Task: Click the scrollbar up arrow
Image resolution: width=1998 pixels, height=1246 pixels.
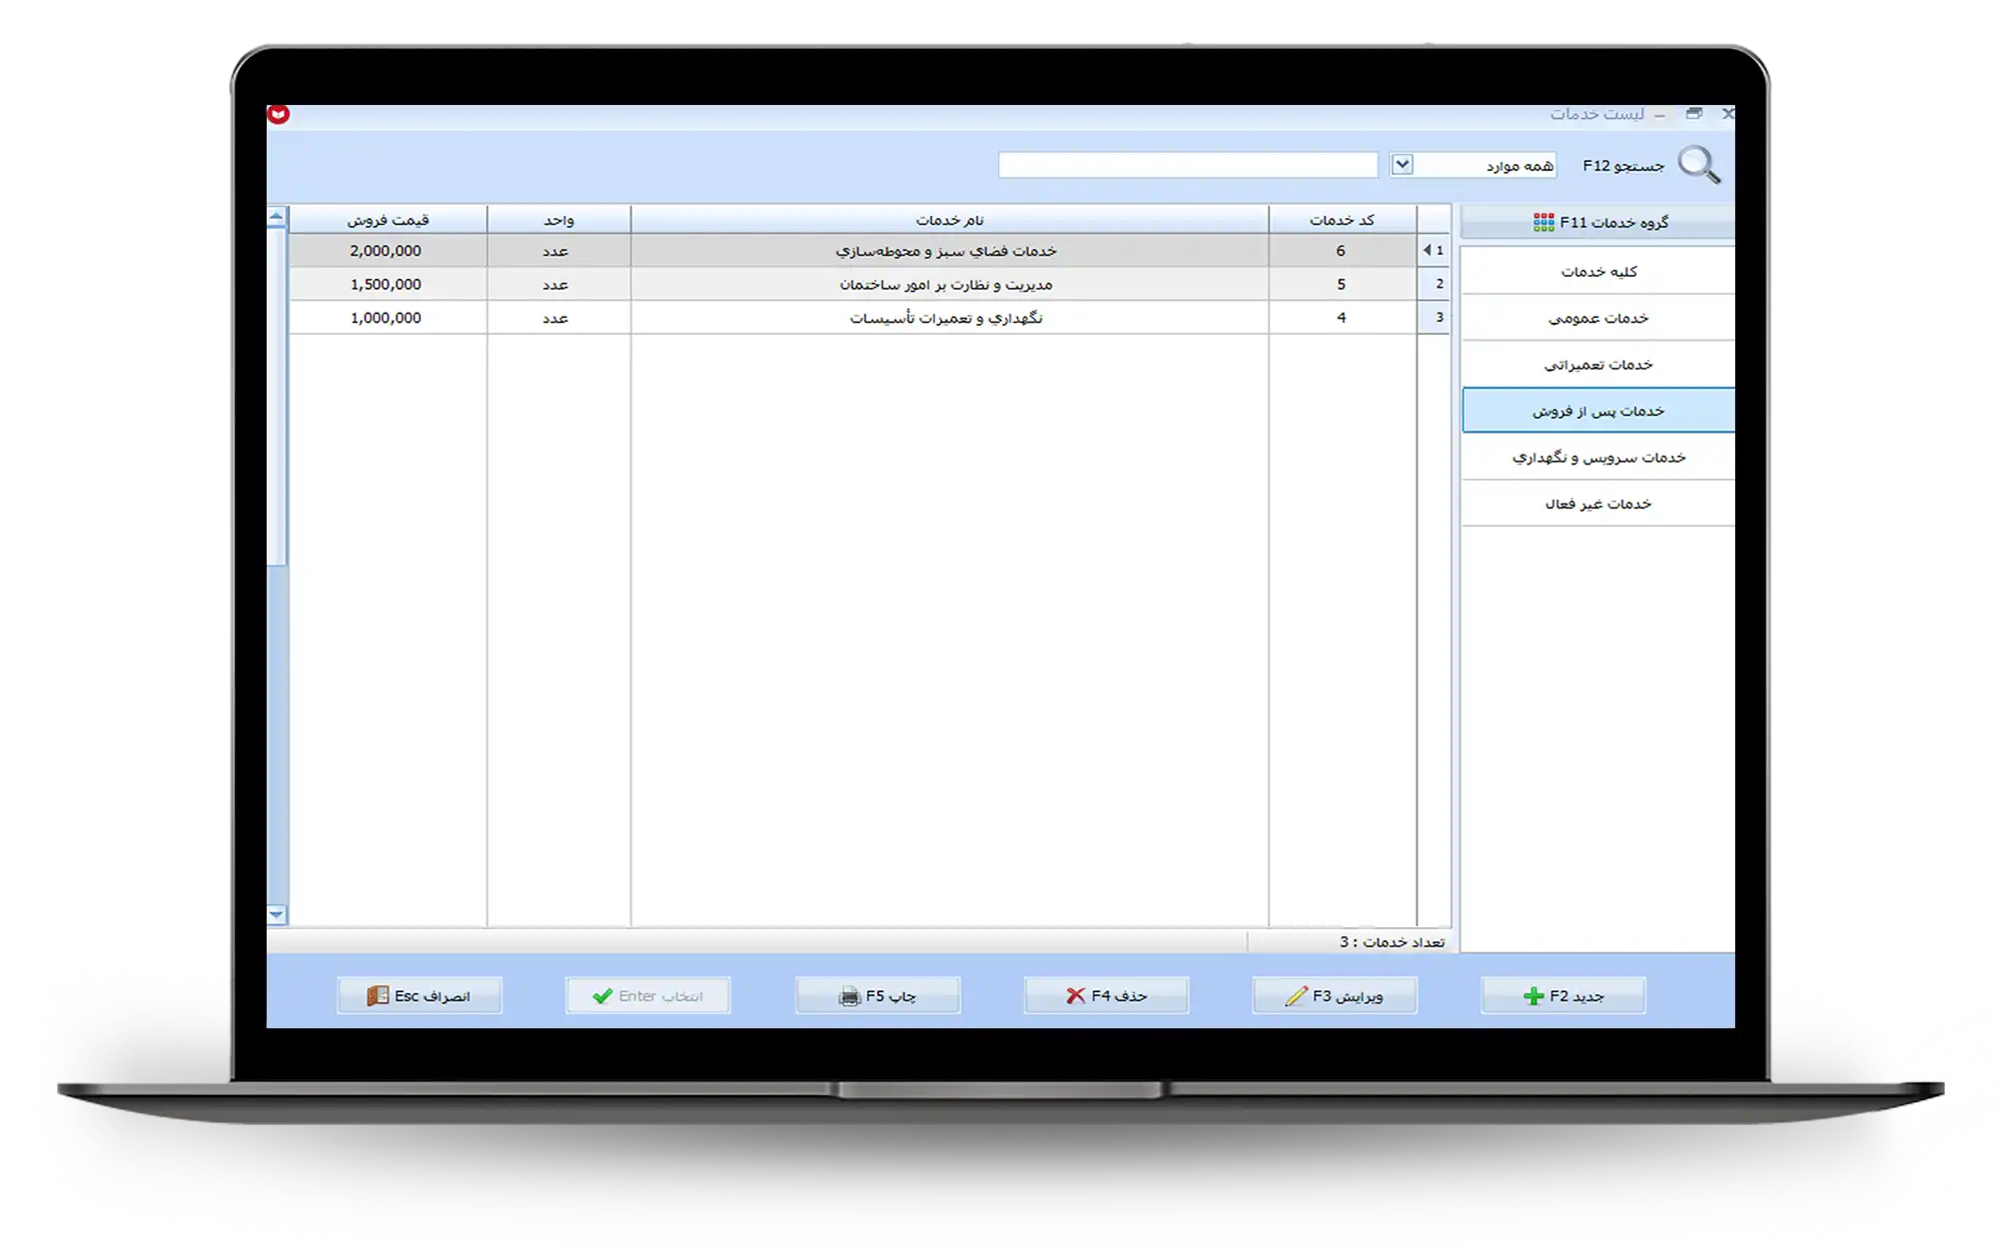Action: [277, 216]
